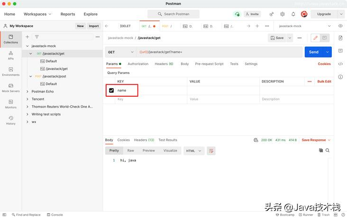Open the notifications bell icon
Screen dimensions: 347x218
pos(293,14)
